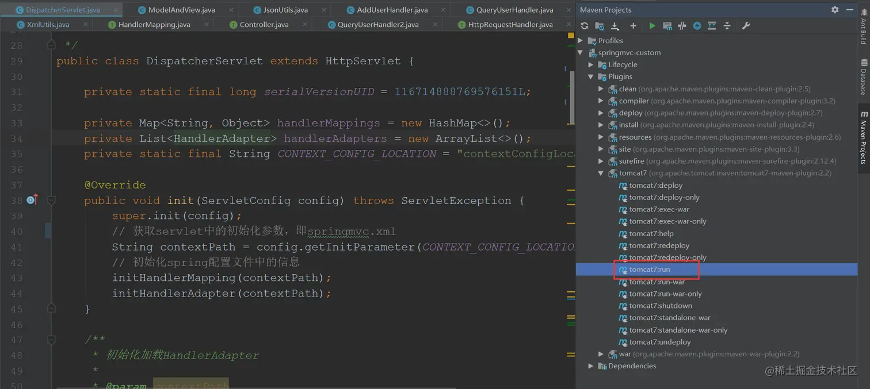Click Generate Sources and Update Folders icon

tap(600, 26)
